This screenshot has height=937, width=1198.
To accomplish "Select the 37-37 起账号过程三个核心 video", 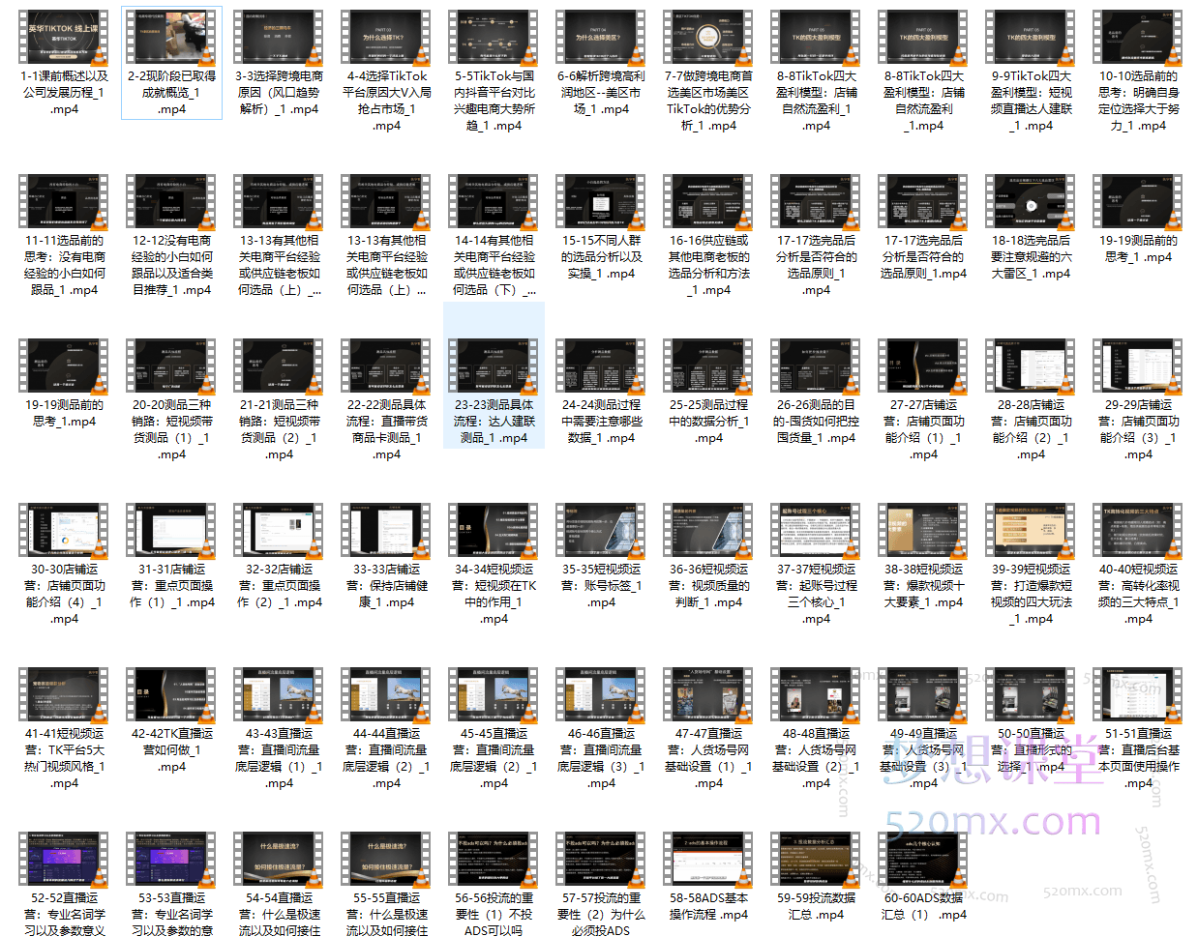I will click(816, 532).
